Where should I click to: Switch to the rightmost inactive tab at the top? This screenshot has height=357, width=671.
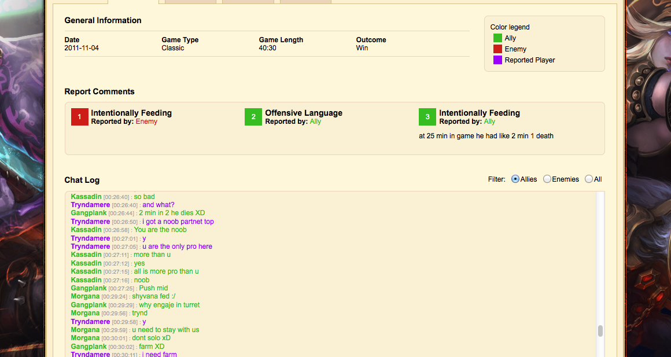(x=305, y=2)
